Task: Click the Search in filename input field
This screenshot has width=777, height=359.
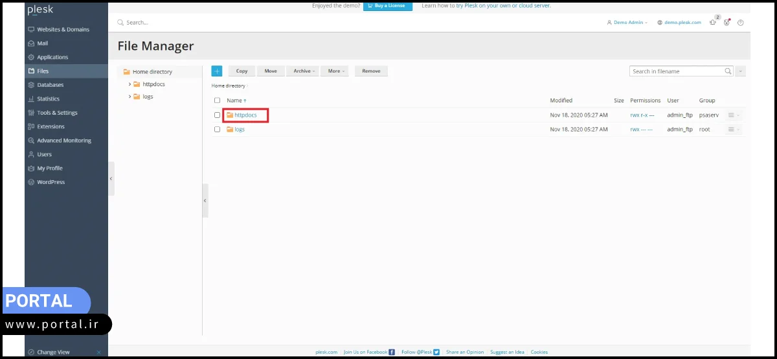Action: 677,71
